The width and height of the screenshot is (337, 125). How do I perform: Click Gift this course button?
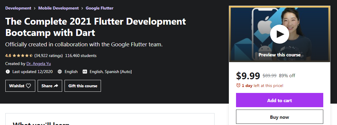pyautogui.click(x=83, y=86)
